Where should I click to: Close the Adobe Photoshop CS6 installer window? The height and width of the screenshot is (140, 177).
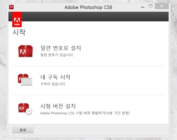pyautogui.click(x=162, y=6)
